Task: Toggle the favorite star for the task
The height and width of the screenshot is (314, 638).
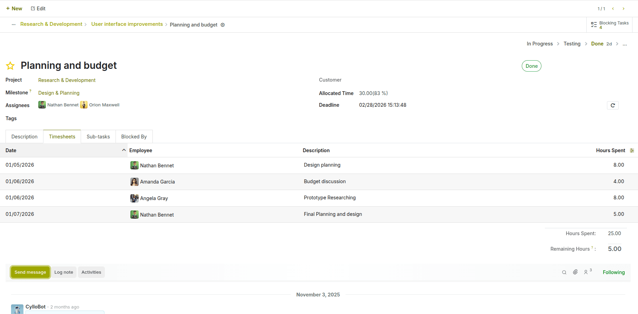Action: [10, 66]
